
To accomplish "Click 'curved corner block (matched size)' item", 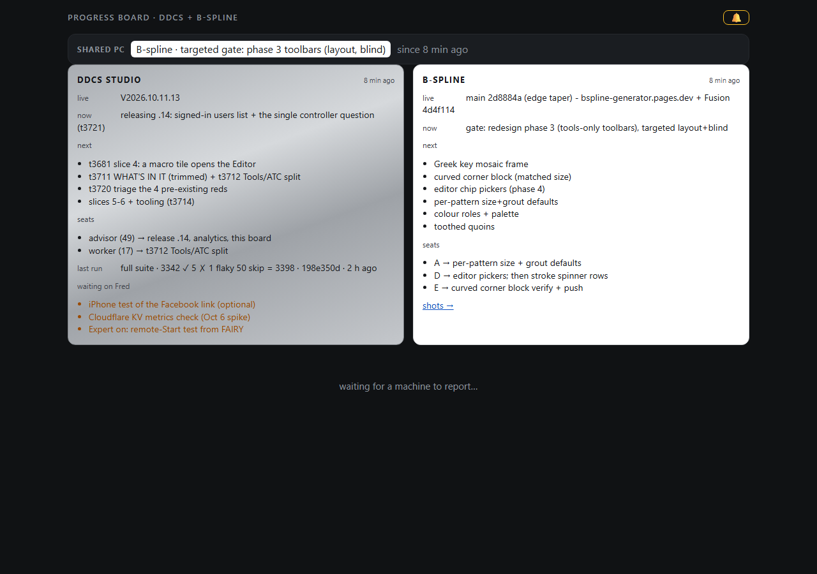I will (x=502, y=177).
